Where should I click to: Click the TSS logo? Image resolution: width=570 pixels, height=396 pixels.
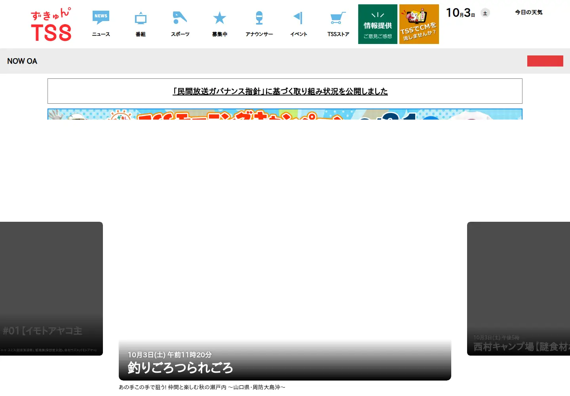(x=51, y=25)
